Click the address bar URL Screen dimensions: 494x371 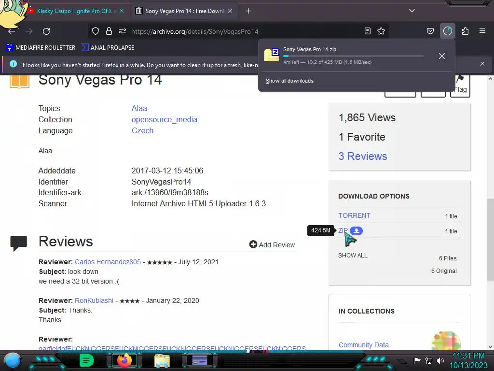[x=194, y=31]
